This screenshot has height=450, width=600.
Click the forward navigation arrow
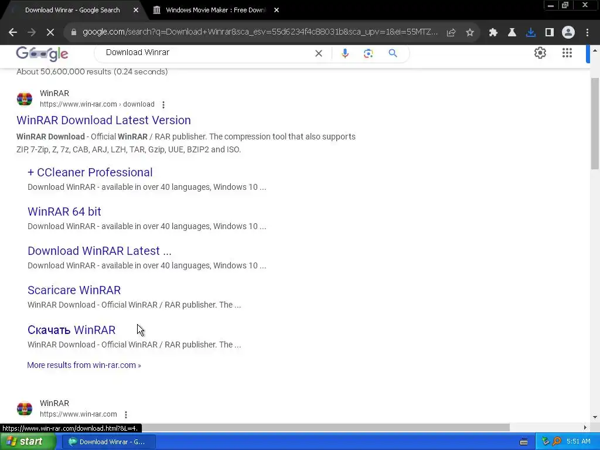(x=32, y=33)
